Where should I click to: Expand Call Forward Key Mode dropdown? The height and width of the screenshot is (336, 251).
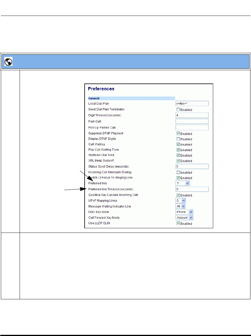[x=184, y=218]
